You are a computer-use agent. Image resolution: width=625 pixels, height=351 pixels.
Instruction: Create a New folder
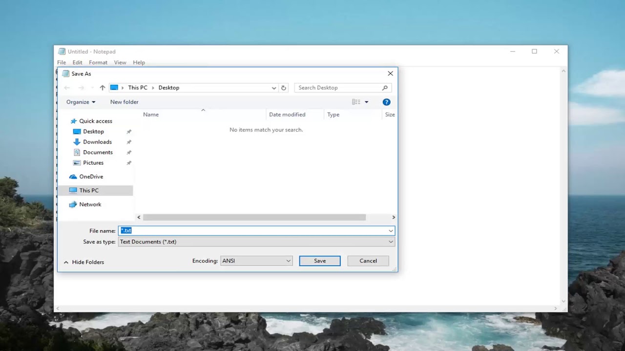124,102
